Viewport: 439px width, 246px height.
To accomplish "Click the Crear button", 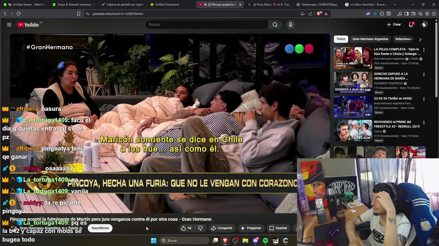I will tap(394, 25).
